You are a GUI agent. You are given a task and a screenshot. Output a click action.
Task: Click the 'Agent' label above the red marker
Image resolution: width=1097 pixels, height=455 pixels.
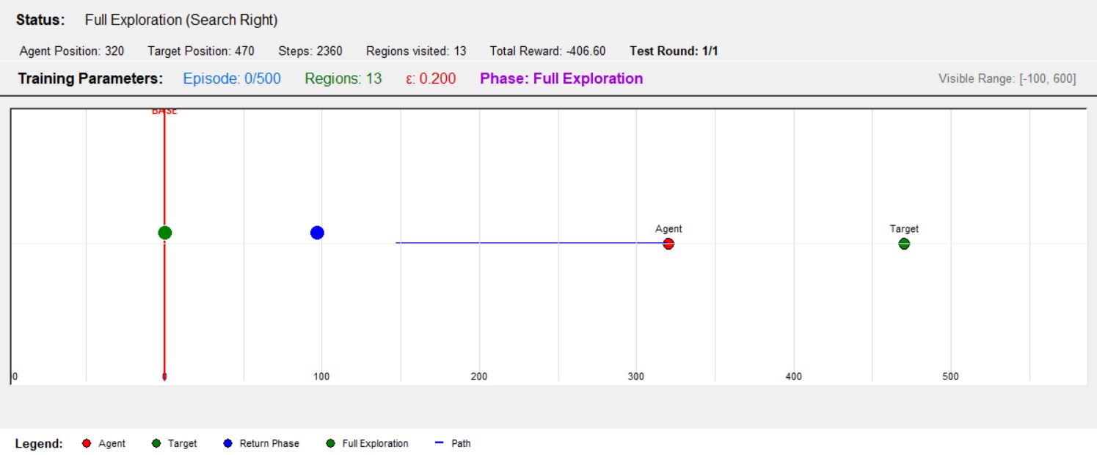(x=668, y=229)
